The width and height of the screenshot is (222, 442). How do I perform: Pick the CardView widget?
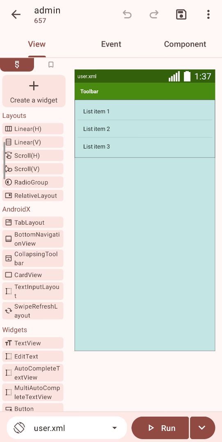point(33,275)
